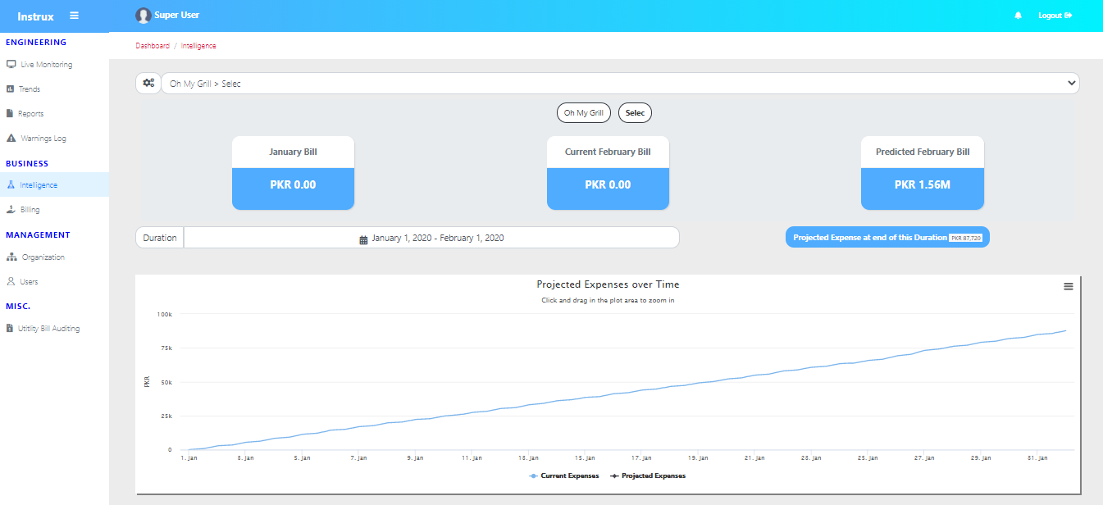The image size is (1103, 505).
Task: Open the gears settings icon button
Action: [x=148, y=84]
